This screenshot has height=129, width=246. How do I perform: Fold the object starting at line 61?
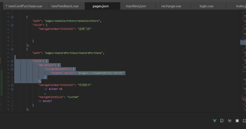point(12,49)
